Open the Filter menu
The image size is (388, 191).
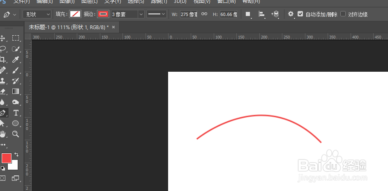coord(159,2)
